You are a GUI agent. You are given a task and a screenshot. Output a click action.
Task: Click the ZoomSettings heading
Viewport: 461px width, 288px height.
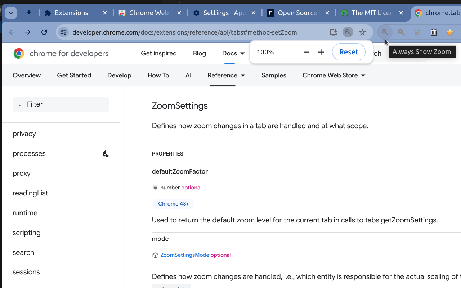(180, 106)
